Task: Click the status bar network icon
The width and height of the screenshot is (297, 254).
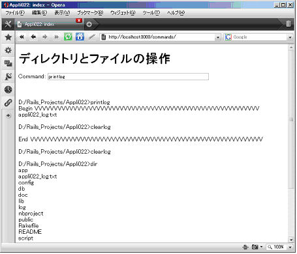Action: (245, 247)
